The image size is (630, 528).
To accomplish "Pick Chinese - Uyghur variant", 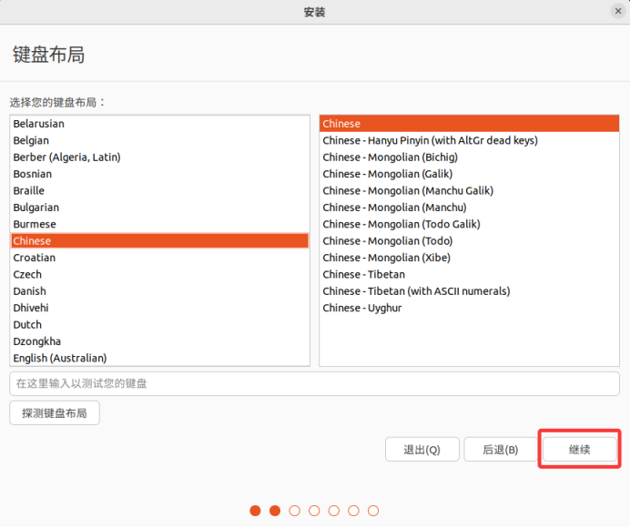I will point(469,308).
